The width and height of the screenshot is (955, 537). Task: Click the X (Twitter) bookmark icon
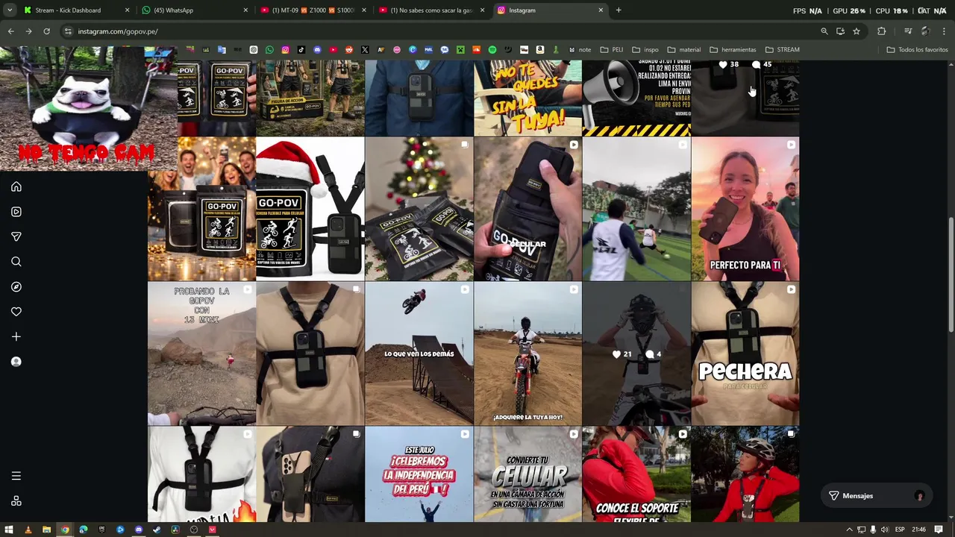click(365, 50)
